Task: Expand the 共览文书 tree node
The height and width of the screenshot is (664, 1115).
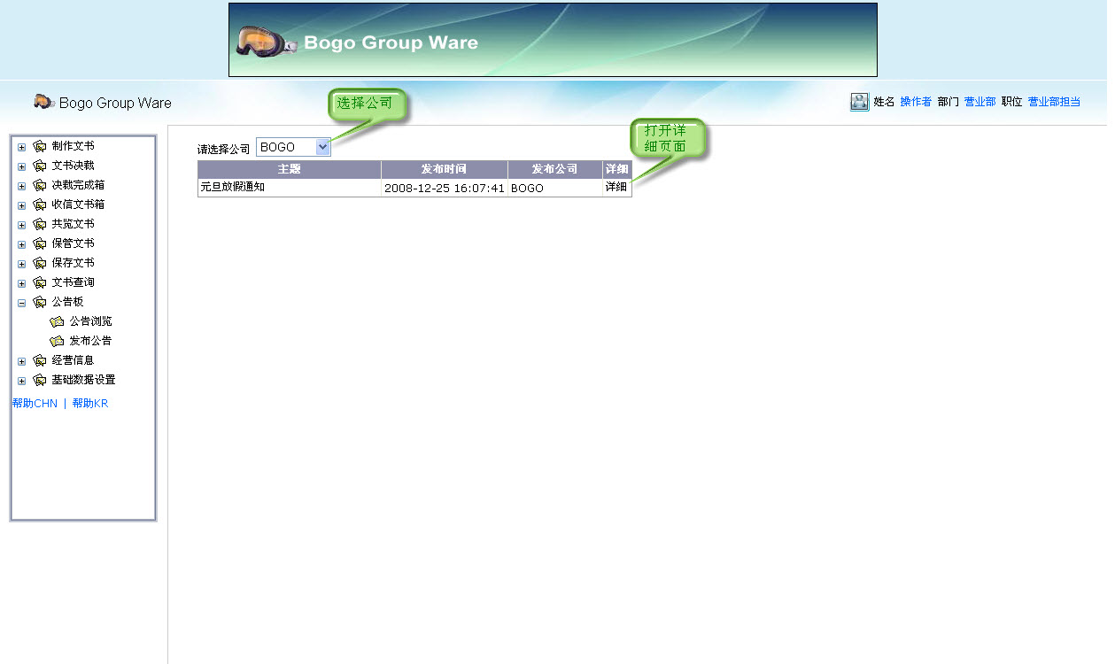Action: 22,225
